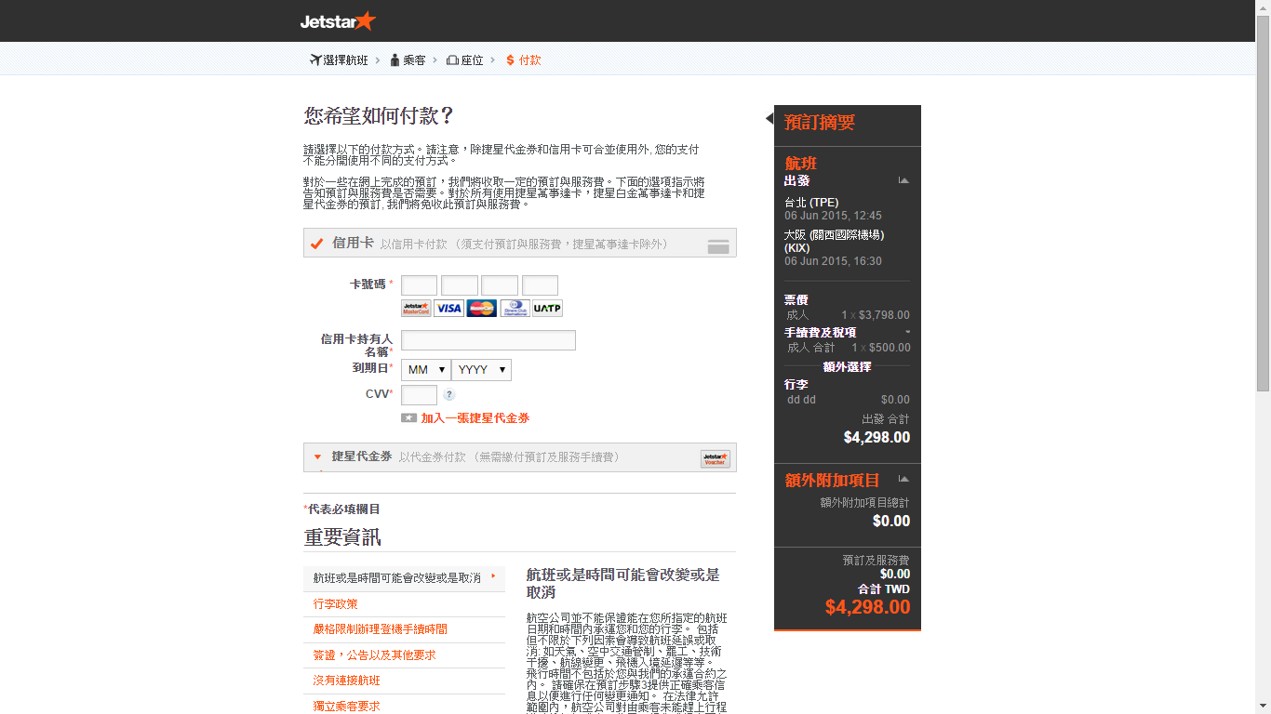Click the *代表必填欄目 required-field note
The height and width of the screenshot is (714, 1271).
(x=341, y=509)
